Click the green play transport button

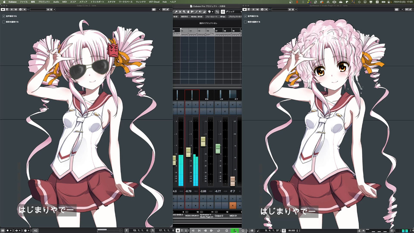coord(235,230)
